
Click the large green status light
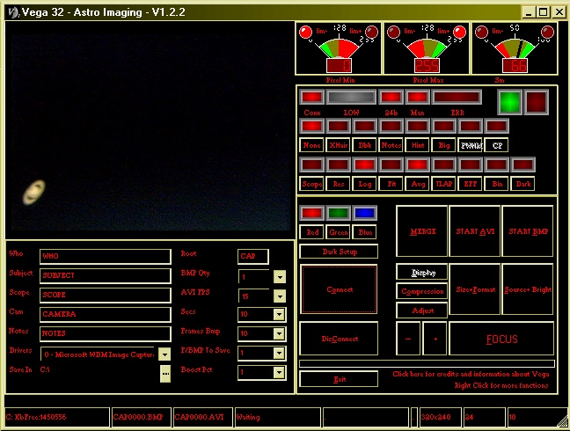point(509,102)
